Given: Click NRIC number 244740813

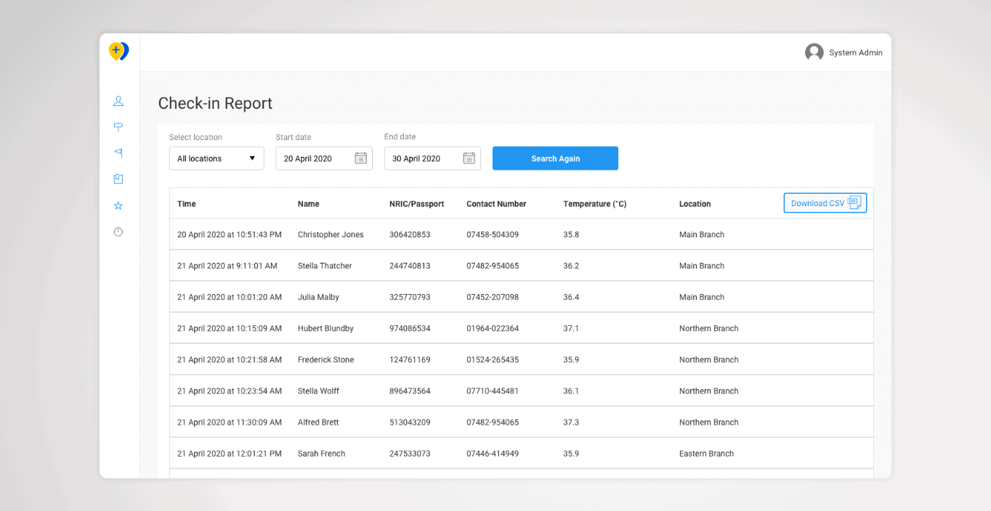Looking at the screenshot, I should click(410, 266).
